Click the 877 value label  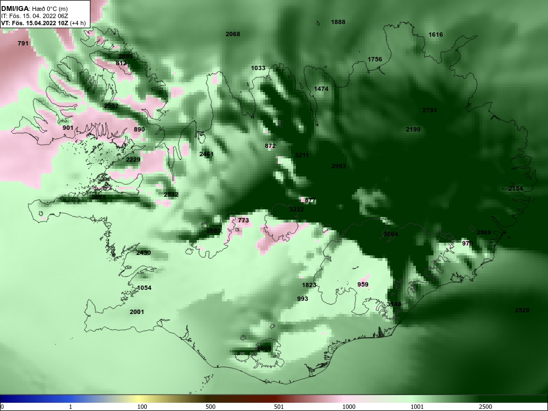tap(310, 201)
